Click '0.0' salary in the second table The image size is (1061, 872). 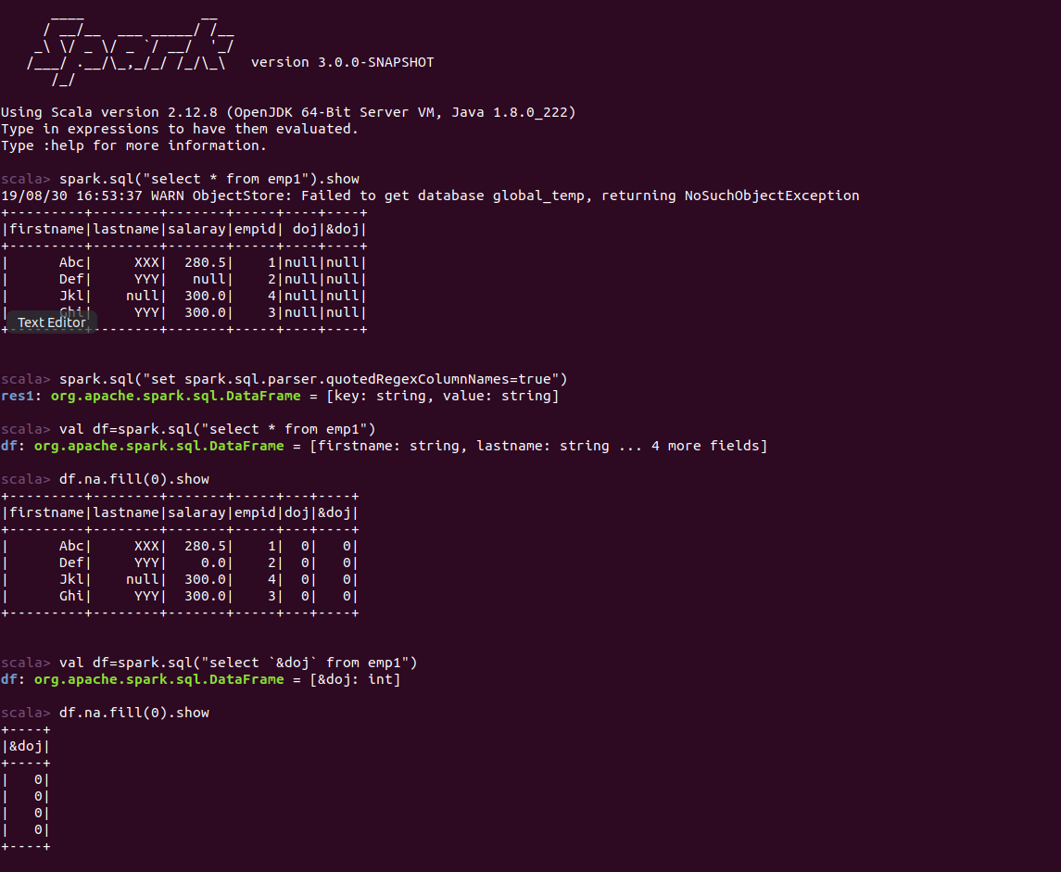(213, 562)
